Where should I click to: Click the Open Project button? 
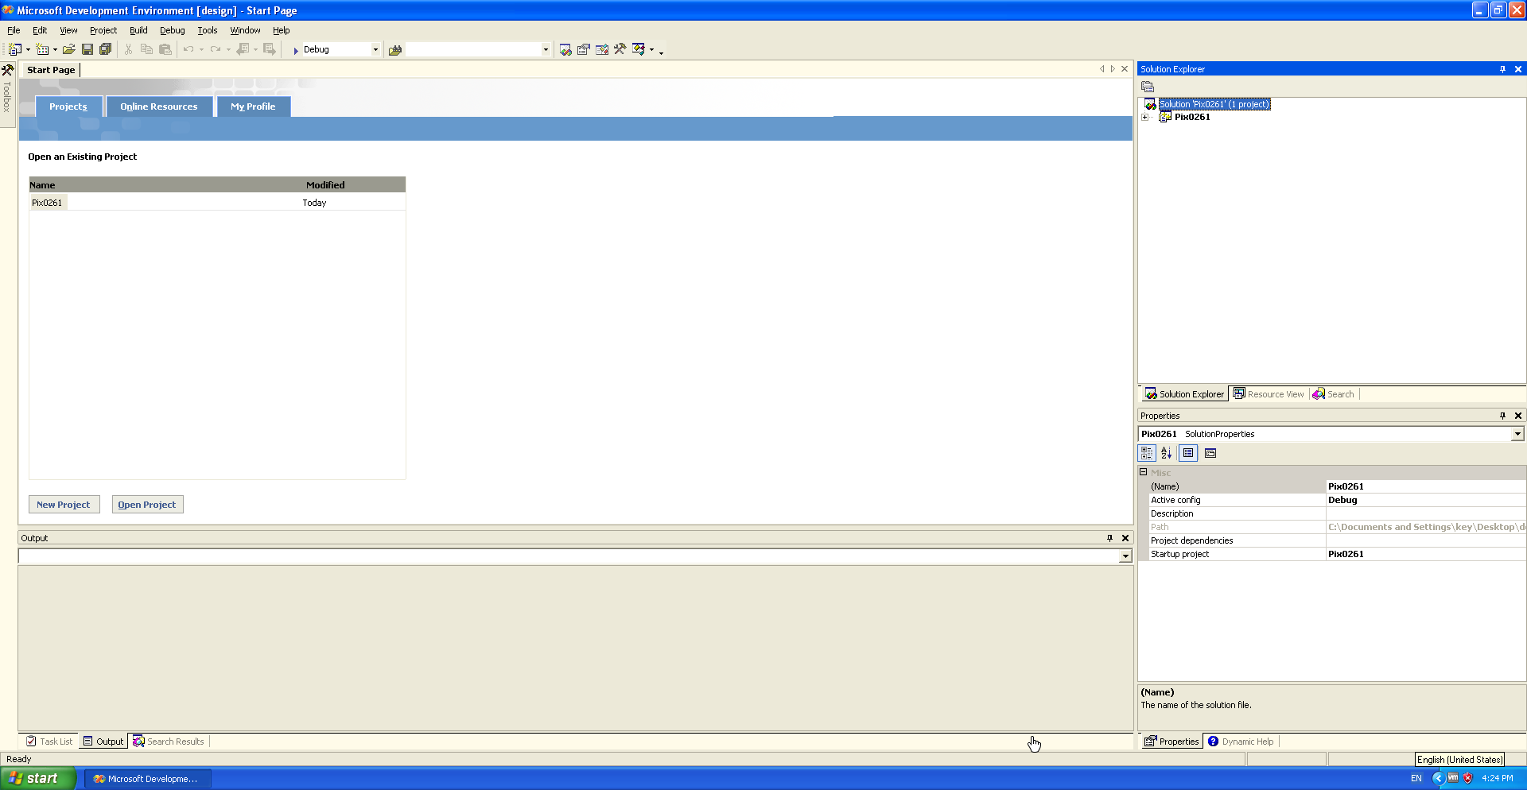tap(147, 505)
